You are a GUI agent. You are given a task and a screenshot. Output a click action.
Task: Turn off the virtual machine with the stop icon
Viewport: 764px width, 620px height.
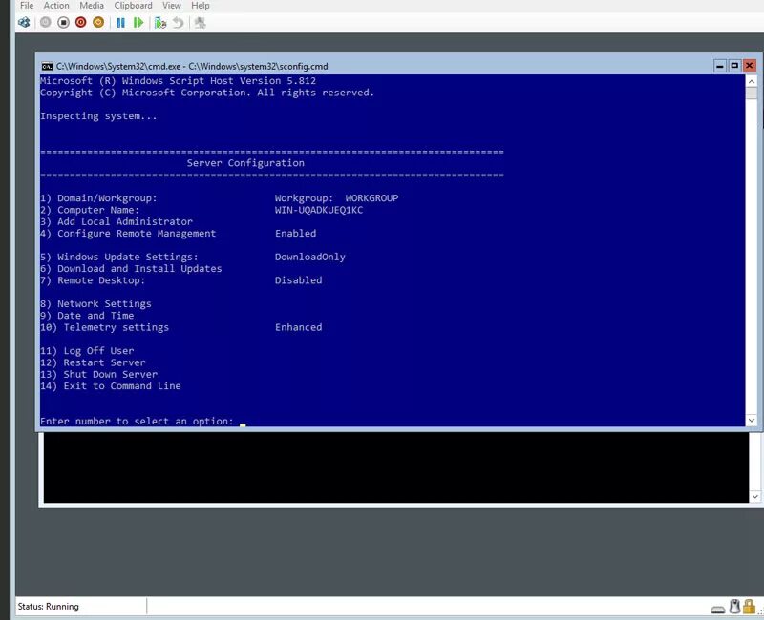point(63,22)
